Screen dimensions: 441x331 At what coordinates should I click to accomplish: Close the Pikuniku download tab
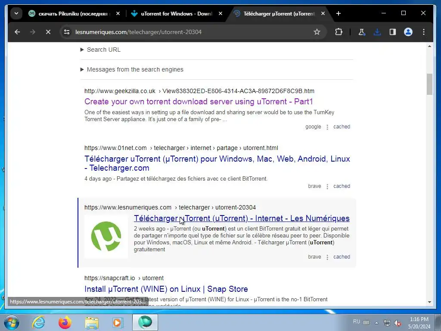tap(118, 13)
